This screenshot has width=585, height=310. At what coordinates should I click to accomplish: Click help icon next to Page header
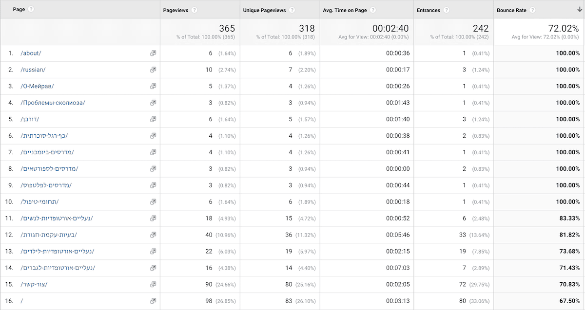click(x=31, y=9)
